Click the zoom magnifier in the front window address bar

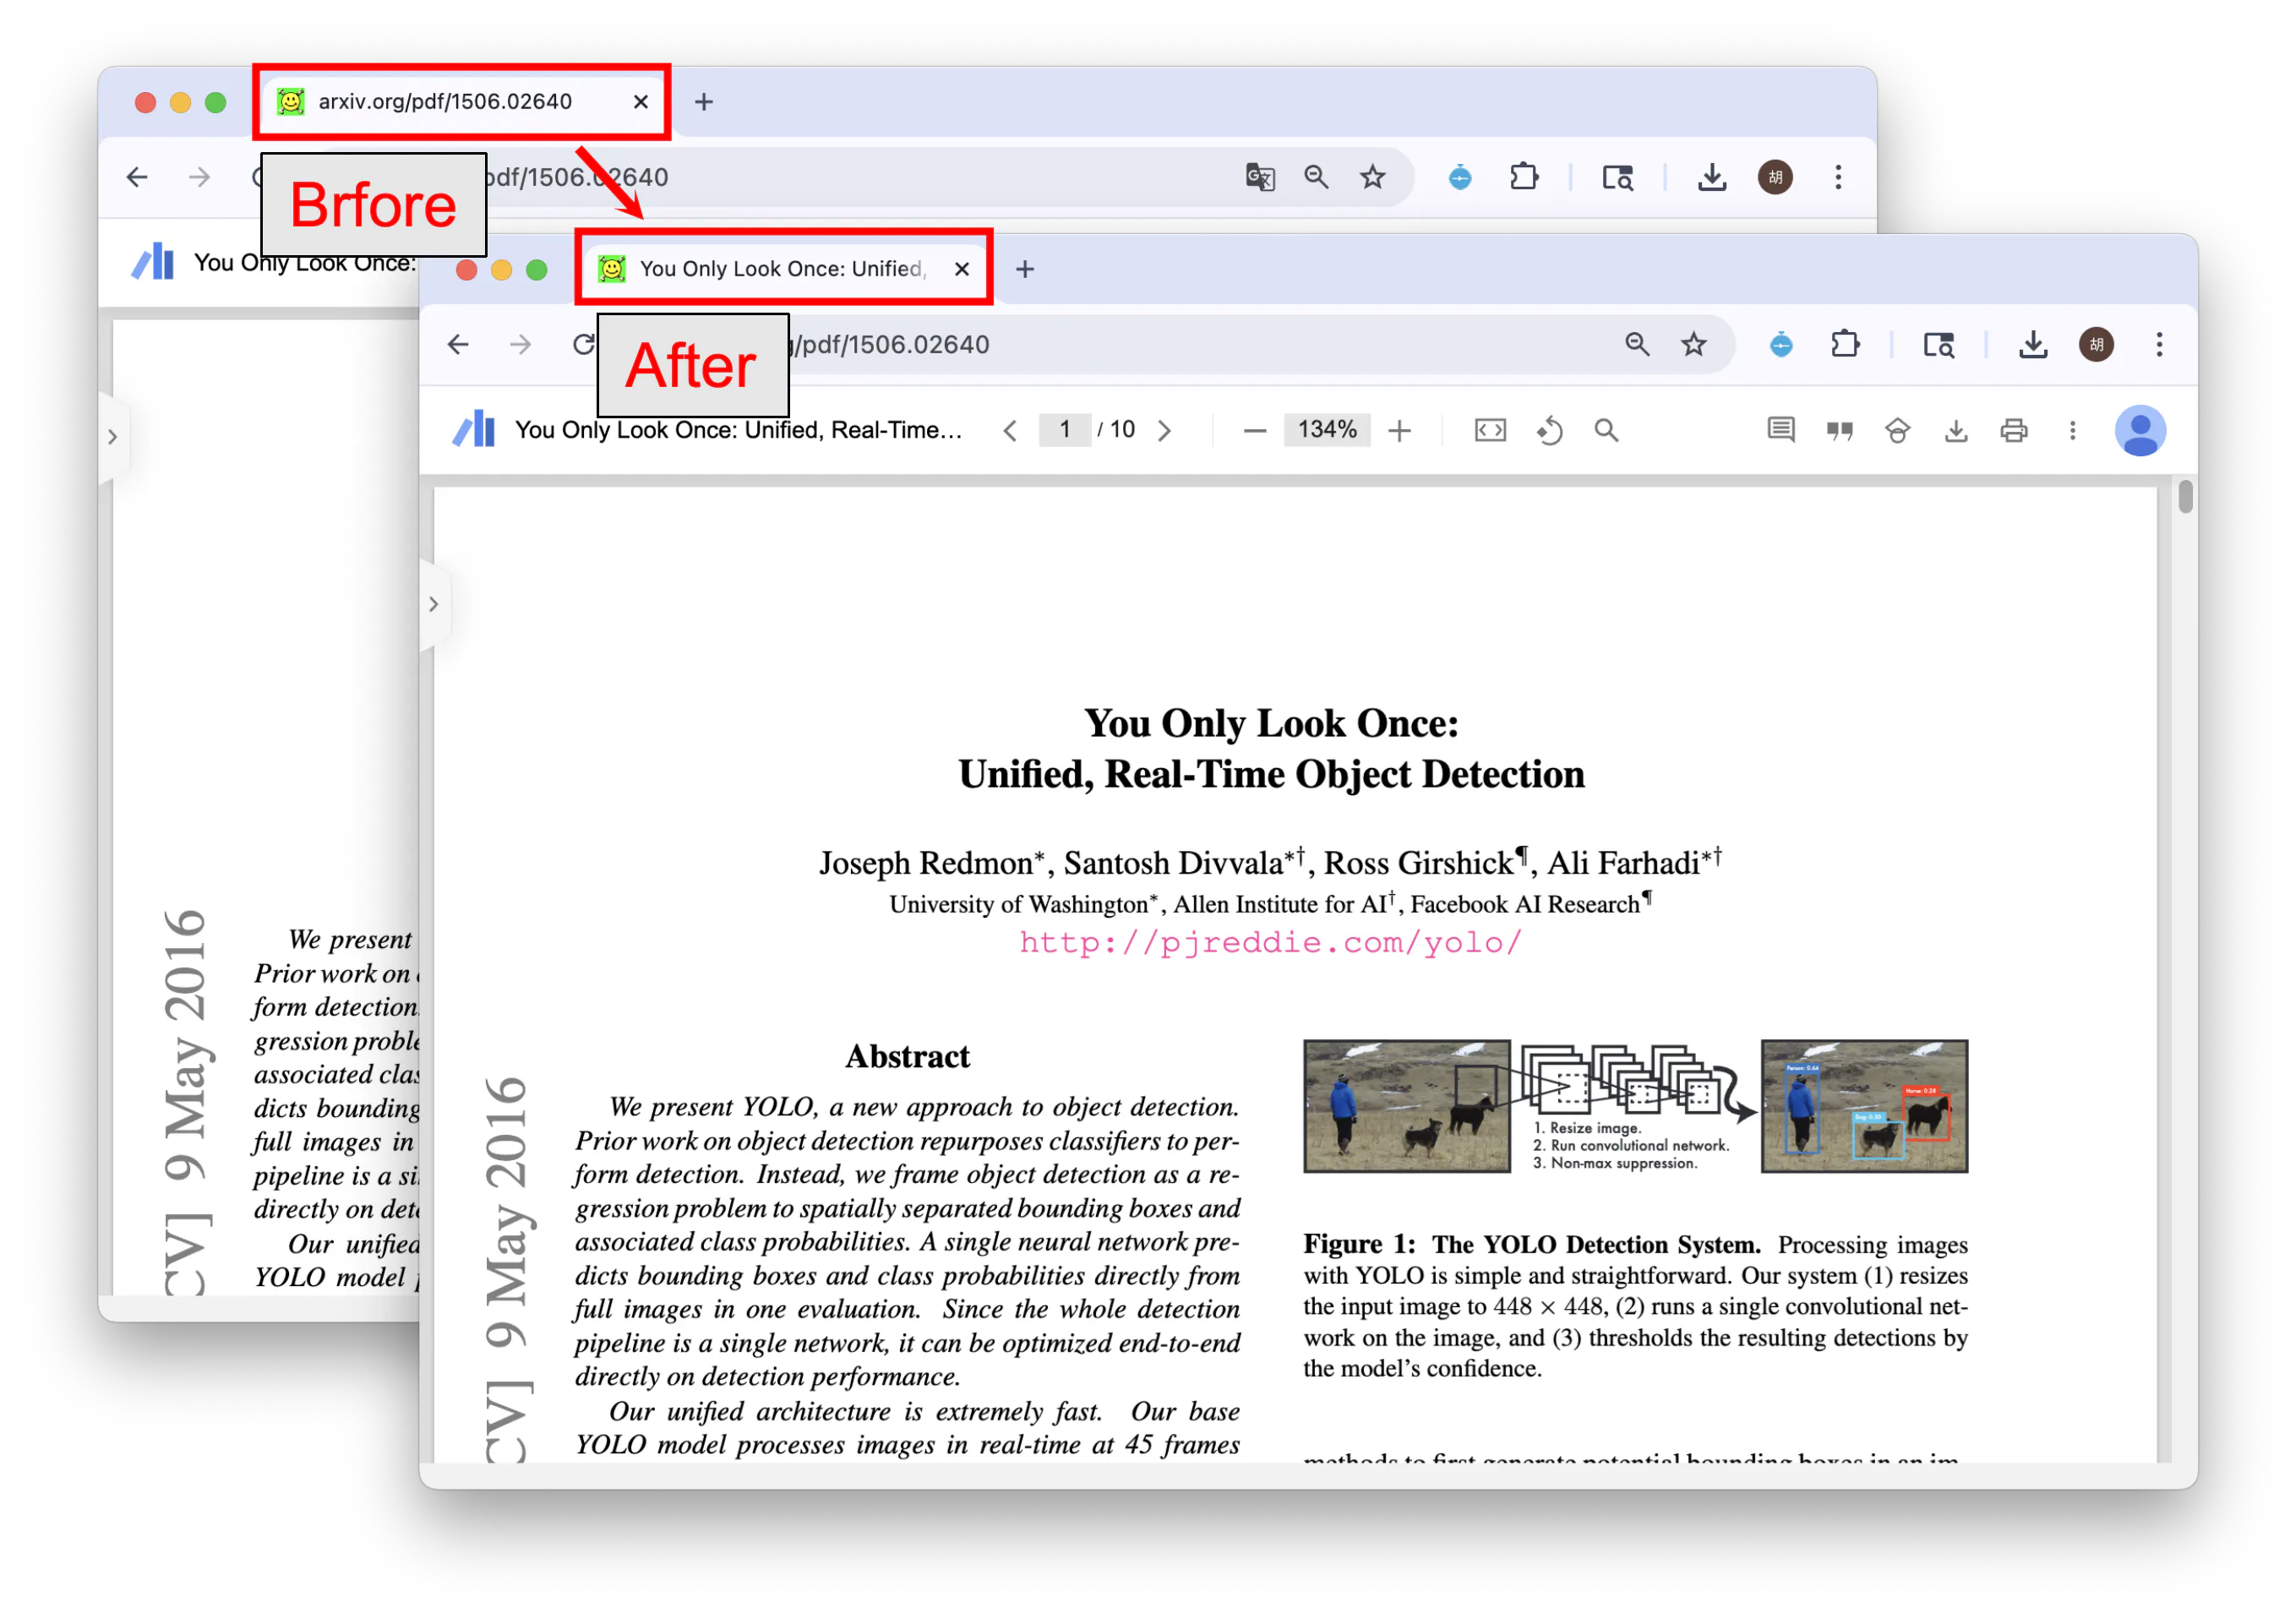[x=1637, y=345]
